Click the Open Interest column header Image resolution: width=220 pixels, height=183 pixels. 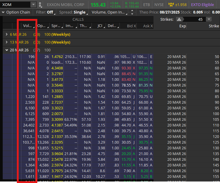pyautogui.click(x=42, y=26)
